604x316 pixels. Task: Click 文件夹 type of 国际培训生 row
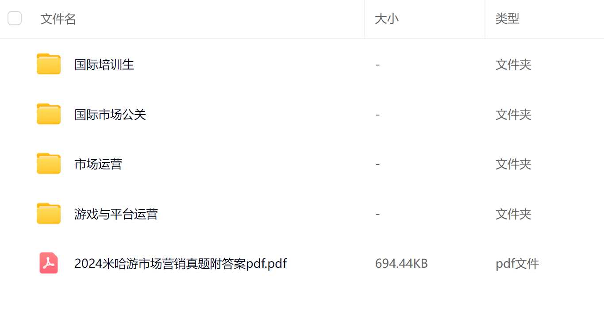(513, 65)
